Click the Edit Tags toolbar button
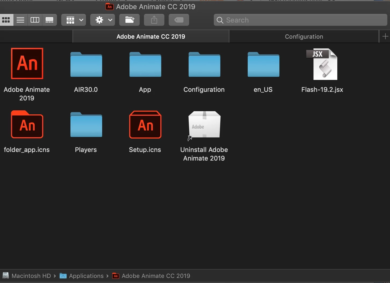This screenshot has height=283, width=390. pyautogui.click(x=179, y=20)
